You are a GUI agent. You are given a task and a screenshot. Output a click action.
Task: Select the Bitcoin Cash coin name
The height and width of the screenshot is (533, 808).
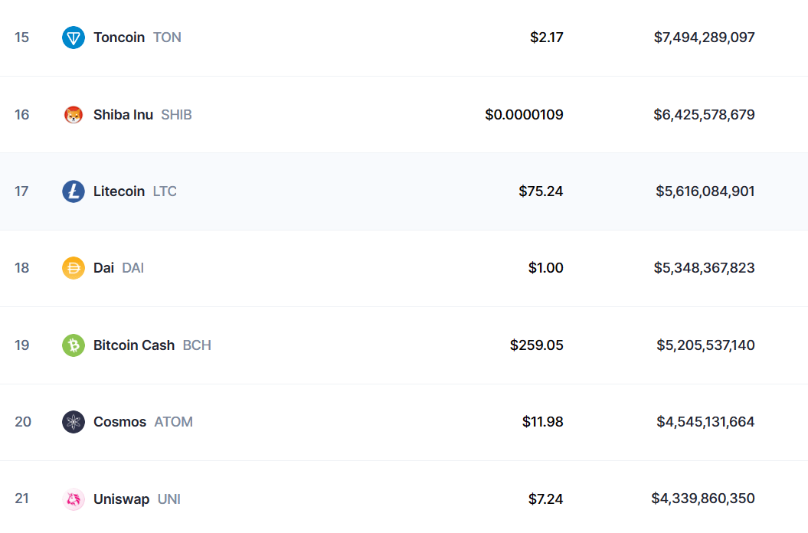[x=134, y=345]
